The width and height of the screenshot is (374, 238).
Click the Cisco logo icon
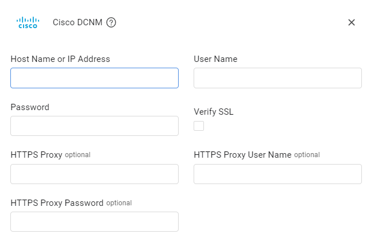pyautogui.click(x=28, y=22)
